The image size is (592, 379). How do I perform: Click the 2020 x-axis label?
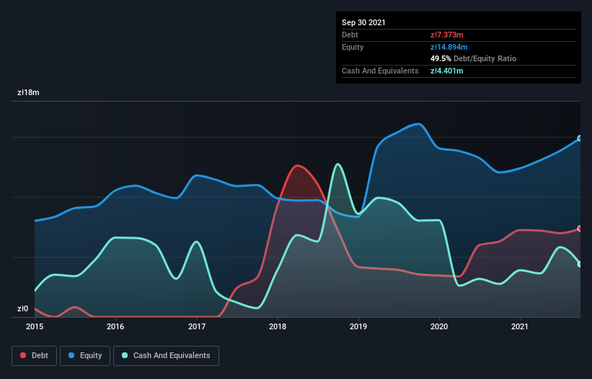(x=439, y=326)
